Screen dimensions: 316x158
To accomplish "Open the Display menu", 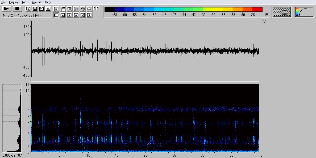I will 14,2.
